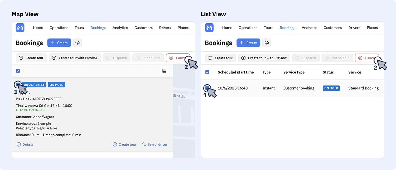Click the red Cancel button in List View
The height and width of the screenshot is (170, 396).
click(367, 58)
